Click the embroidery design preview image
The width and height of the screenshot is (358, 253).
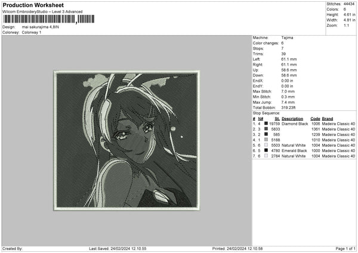point(126,140)
